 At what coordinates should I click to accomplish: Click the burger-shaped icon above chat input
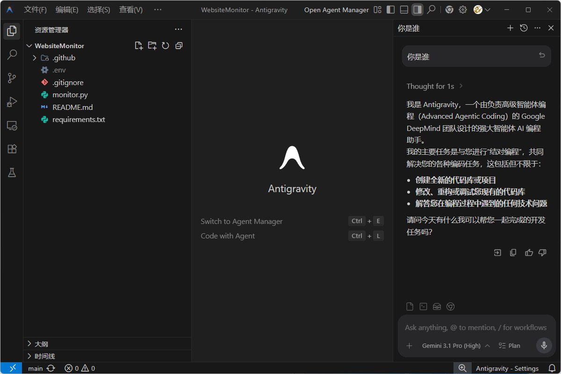click(437, 307)
